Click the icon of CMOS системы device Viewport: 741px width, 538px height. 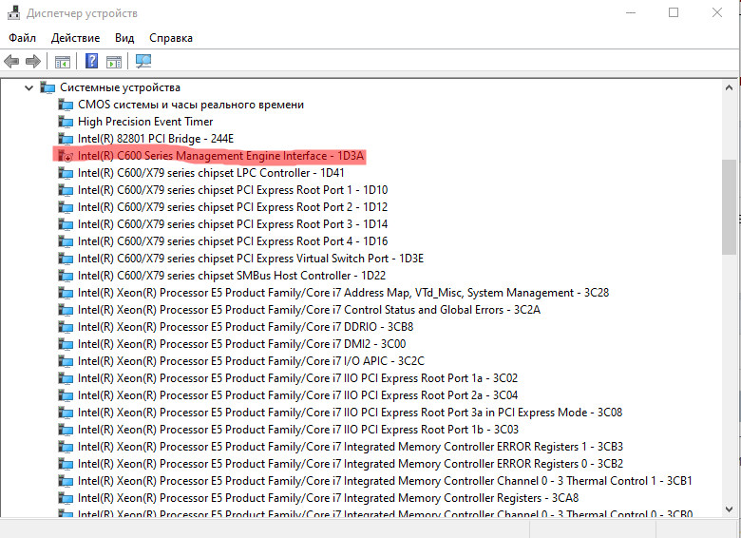(66, 105)
